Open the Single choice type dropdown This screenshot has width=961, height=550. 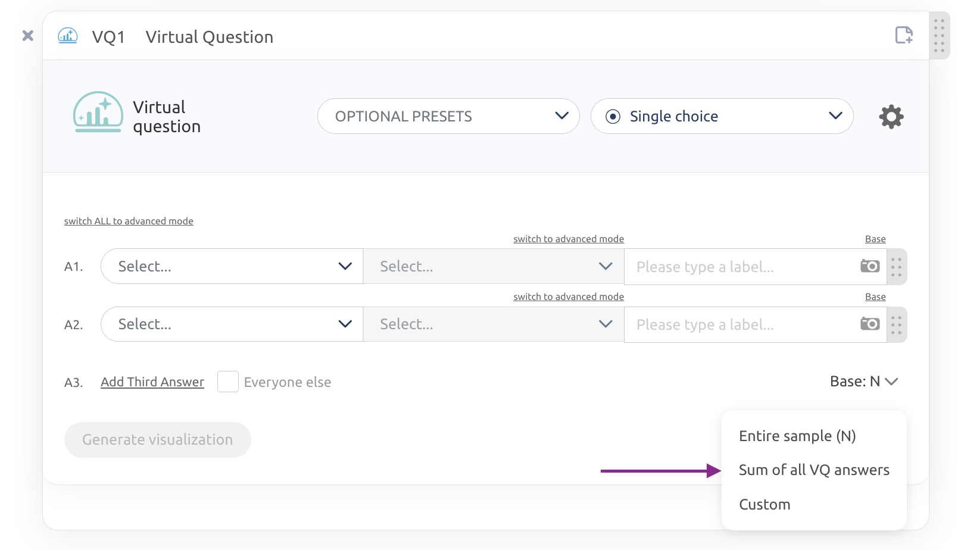(722, 116)
